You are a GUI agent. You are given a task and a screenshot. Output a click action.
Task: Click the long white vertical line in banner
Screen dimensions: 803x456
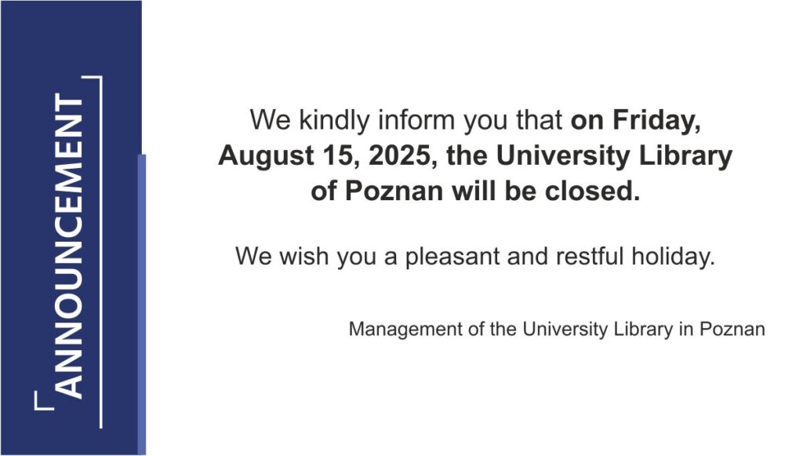point(101,252)
